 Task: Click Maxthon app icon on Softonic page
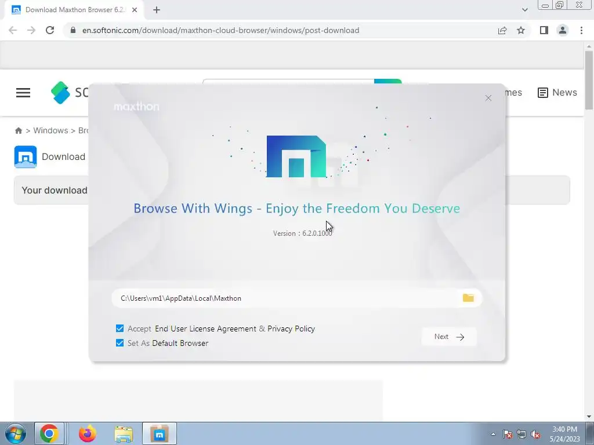pyautogui.click(x=26, y=156)
